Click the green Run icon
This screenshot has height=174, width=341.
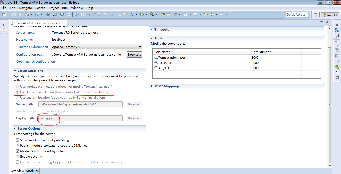142,14
